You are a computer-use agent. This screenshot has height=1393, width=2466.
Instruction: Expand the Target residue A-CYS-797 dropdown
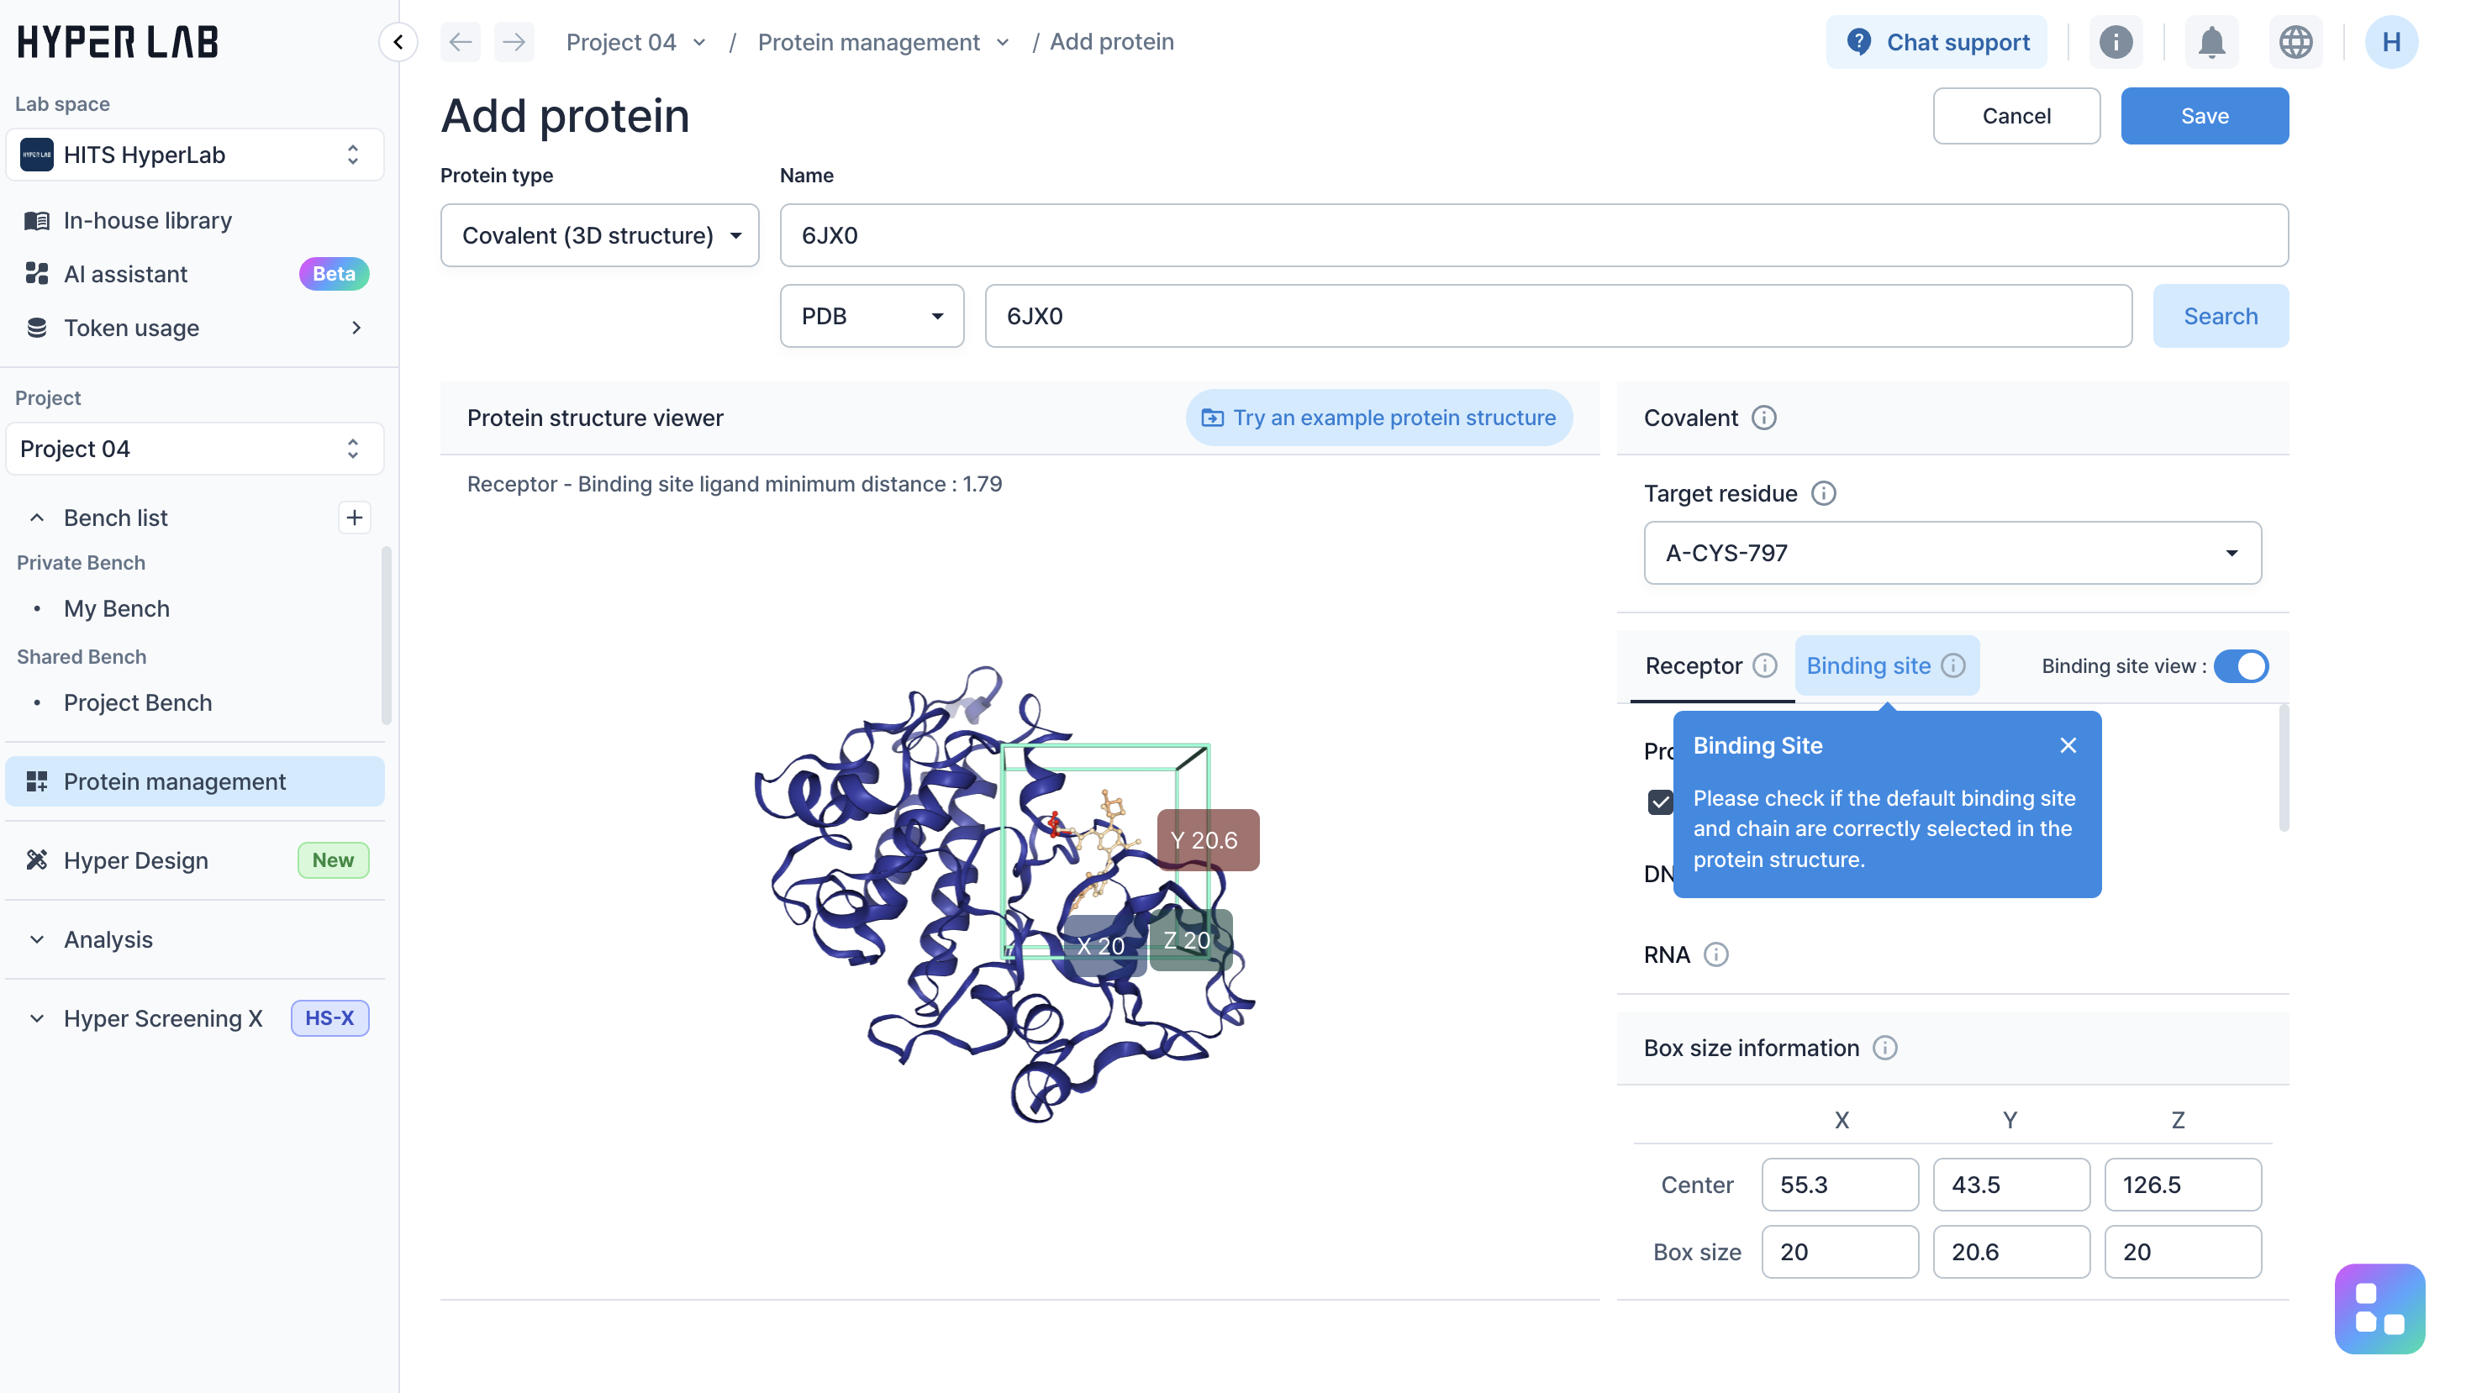click(x=1952, y=553)
